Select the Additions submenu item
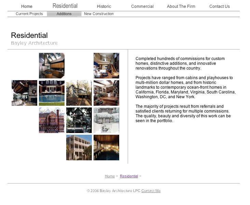The width and height of the screenshot is (250, 205). tap(64, 14)
